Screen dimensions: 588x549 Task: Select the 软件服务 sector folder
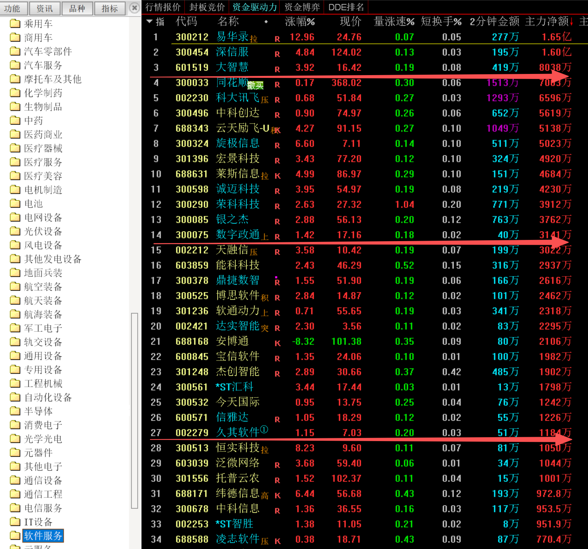[x=43, y=536]
